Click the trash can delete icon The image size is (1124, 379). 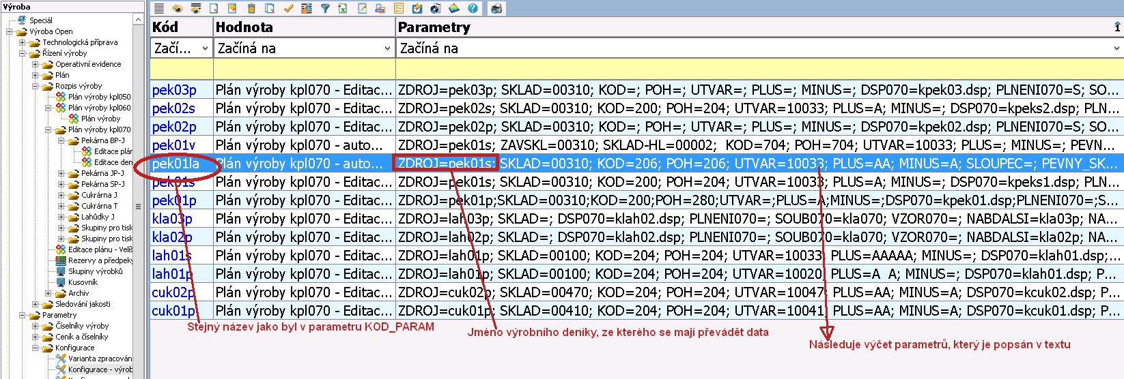pos(251,9)
